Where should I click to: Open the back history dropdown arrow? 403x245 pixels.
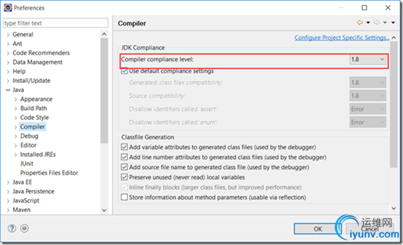tap(368, 23)
